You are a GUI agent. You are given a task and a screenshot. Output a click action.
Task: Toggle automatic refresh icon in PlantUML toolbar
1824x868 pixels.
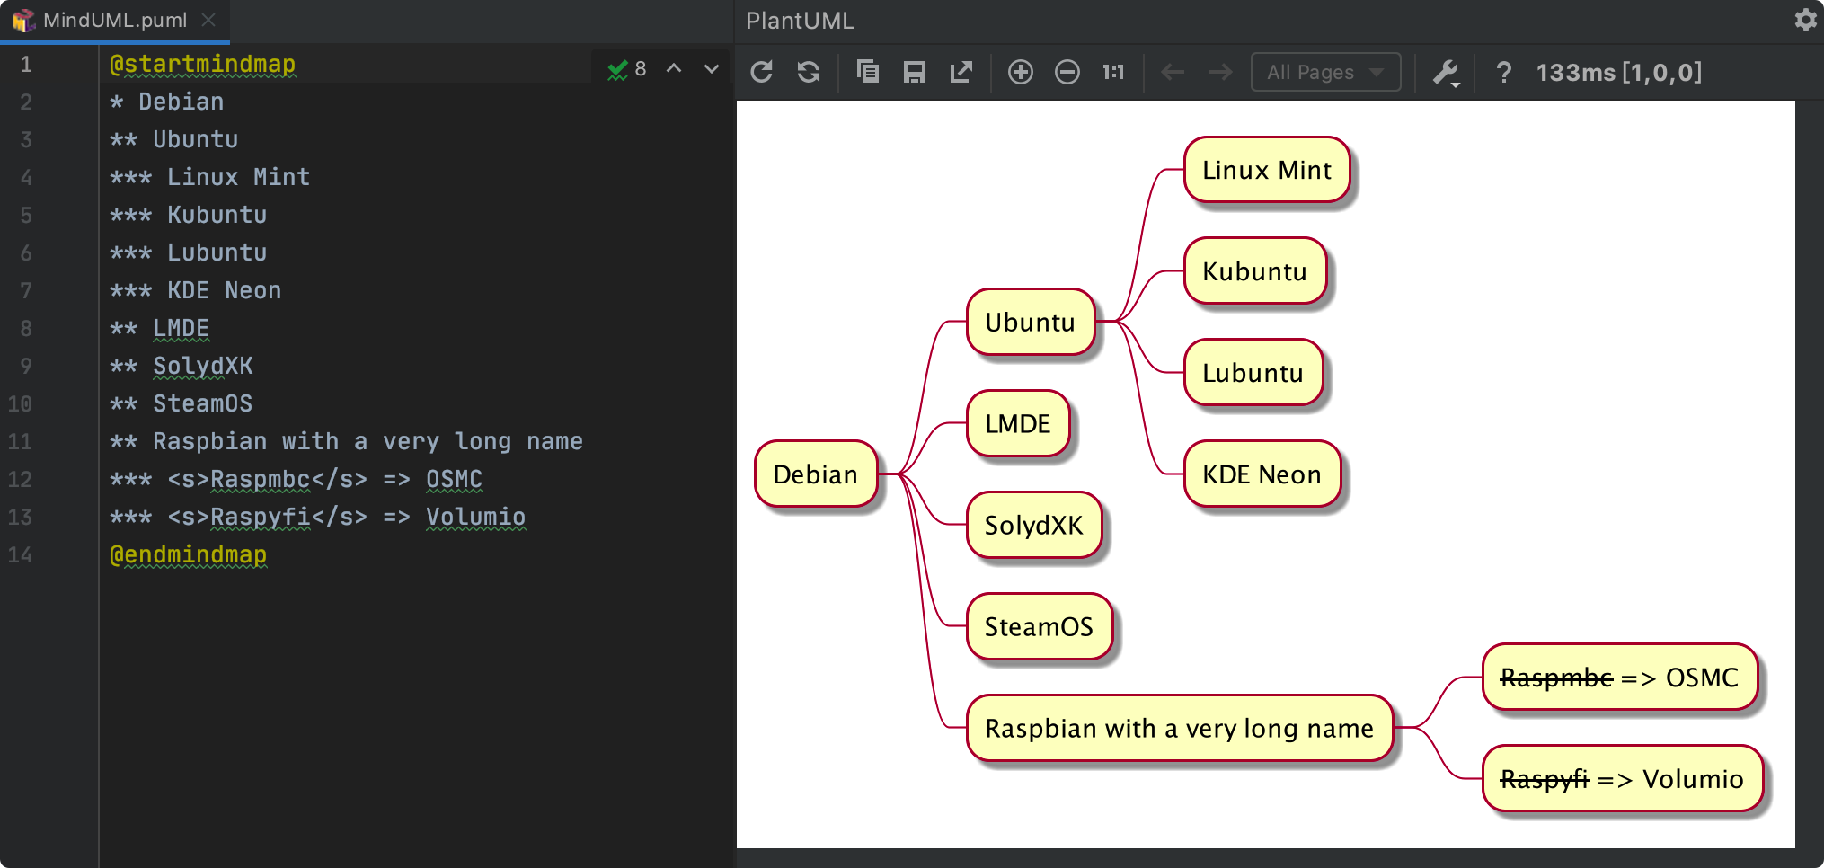[x=809, y=72]
